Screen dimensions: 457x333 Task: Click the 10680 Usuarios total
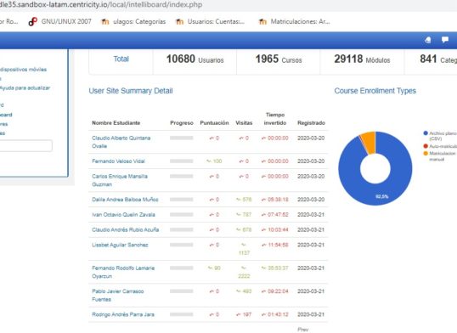click(195, 59)
